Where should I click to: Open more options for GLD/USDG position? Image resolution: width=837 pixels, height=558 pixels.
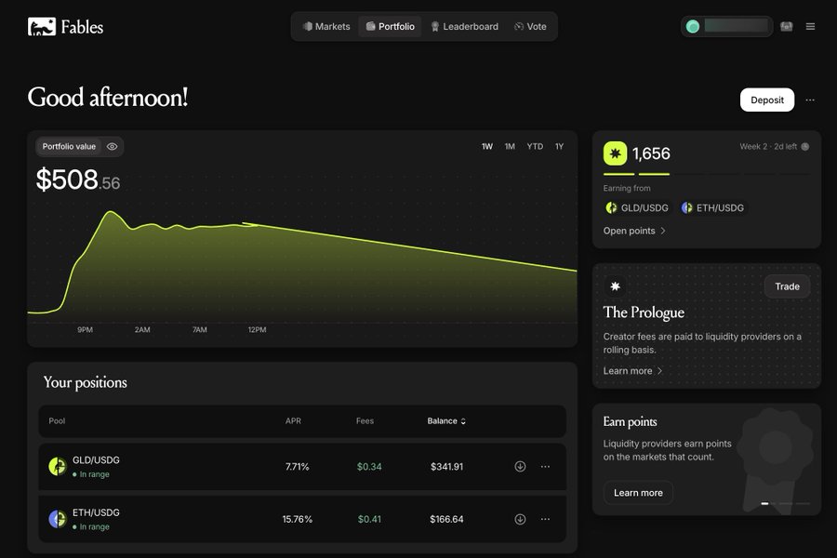pos(545,466)
